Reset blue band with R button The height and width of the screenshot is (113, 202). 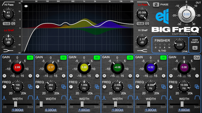coord(137,76)
